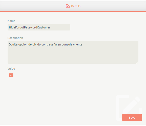Click the word 'contraseña' in Description
The image size is (146, 126).
pyautogui.click(x=49, y=44)
